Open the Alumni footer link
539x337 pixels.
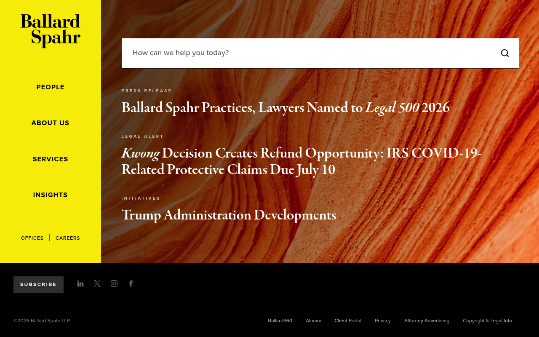pyautogui.click(x=313, y=321)
